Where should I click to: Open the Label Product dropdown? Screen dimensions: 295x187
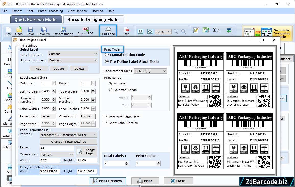pyautogui.click(x=73, y=54)
